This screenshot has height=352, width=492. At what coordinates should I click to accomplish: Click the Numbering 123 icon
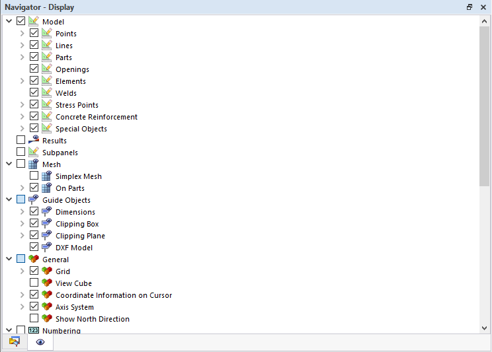(34, 330)
